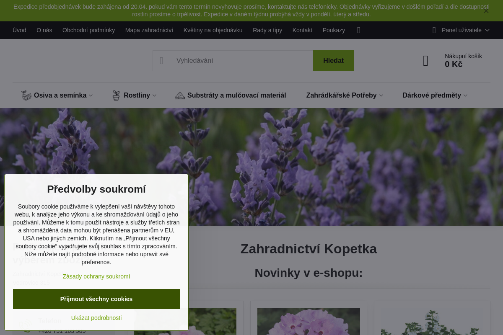Dismiss the green announcement banner
Screen dimensions: 503x335
click(486, 11)
